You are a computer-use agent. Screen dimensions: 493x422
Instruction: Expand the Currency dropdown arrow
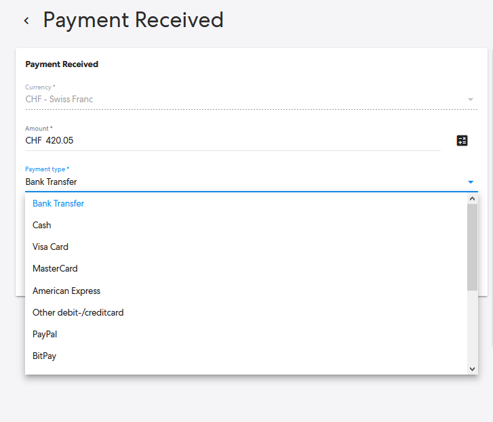point(471,100)
